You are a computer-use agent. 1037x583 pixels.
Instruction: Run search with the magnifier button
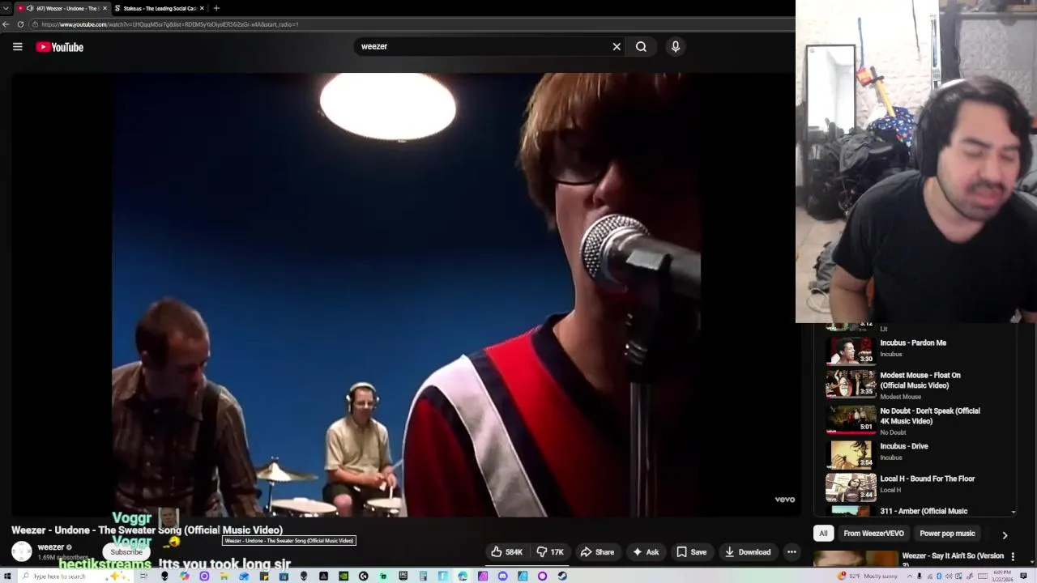(x=641, y=47)
